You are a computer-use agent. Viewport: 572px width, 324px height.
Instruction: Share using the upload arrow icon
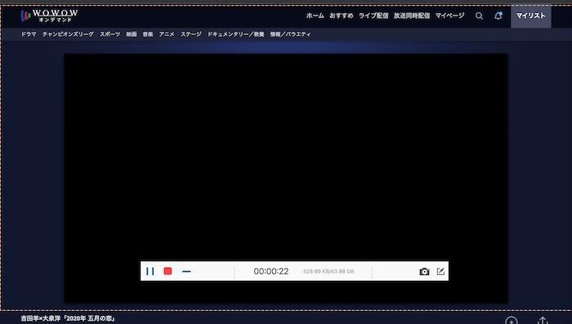click(543, 321)
